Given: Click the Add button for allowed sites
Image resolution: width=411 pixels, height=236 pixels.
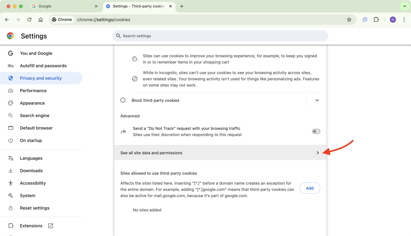Looking at the screenshot, I should (x=310, y=188).
